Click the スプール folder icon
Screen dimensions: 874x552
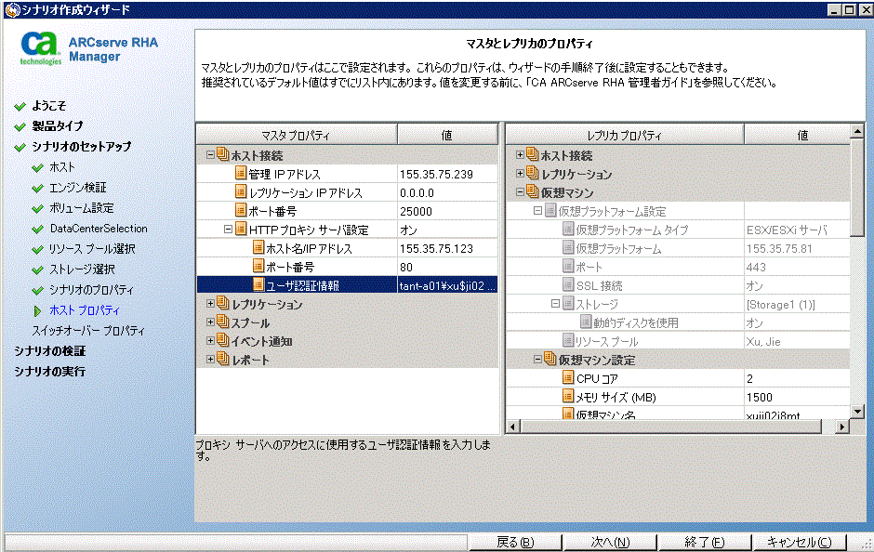222,322
